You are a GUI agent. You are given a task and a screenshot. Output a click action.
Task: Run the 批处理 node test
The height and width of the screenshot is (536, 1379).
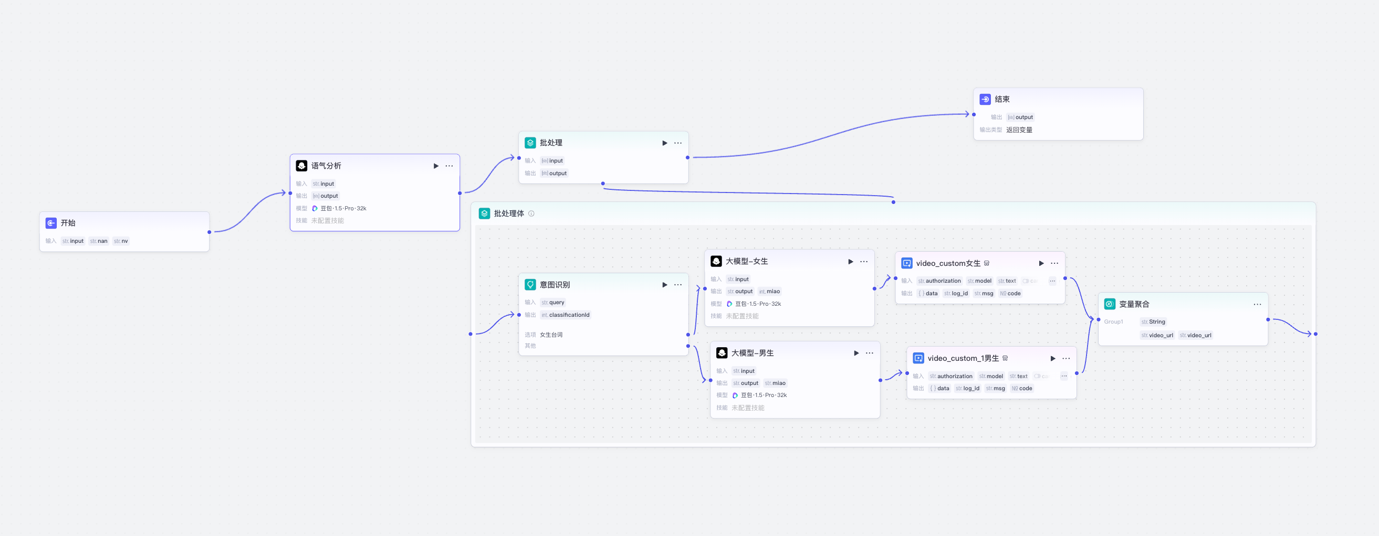[664, 143]
